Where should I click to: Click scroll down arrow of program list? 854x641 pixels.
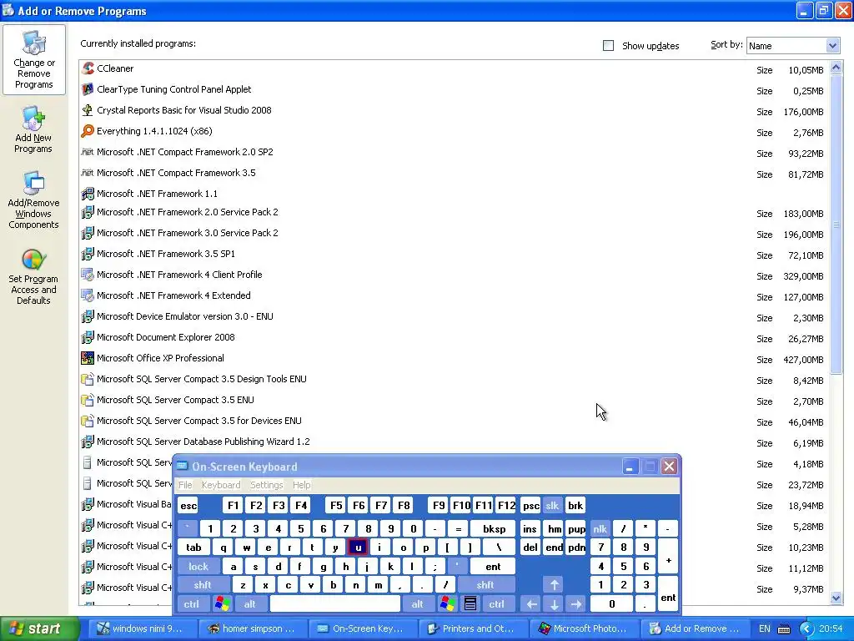tap(836, 598)
